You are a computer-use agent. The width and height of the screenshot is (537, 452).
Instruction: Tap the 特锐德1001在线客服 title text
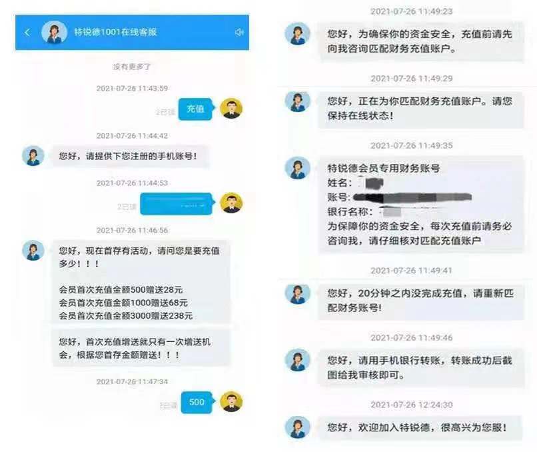[115, 32]
